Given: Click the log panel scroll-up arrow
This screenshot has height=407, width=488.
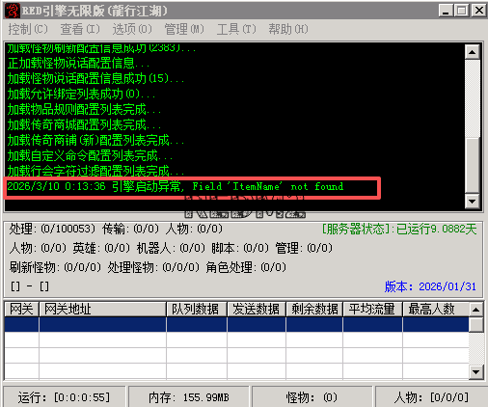Looking at the screenshot, I should (473, 52).
